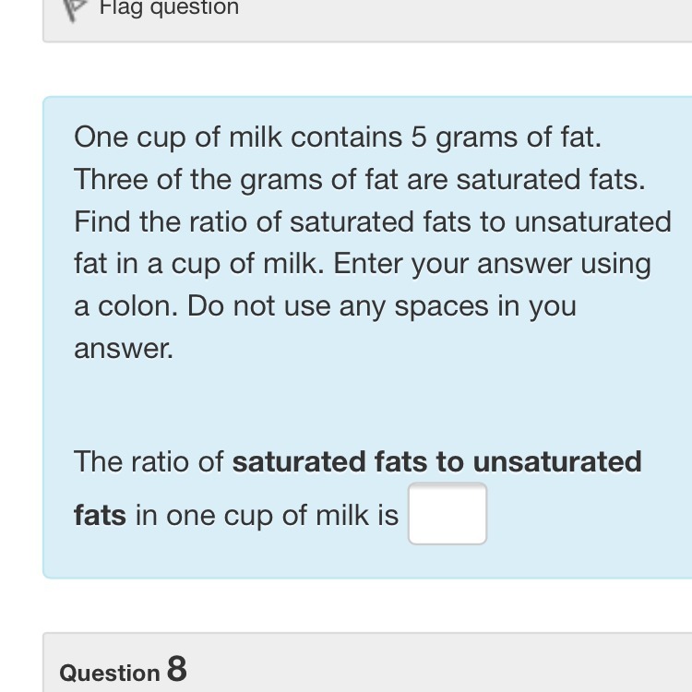Click the words 'fat in a cup of milk.'
This screenshot has width=692, height=692.
tap(199, 264)
